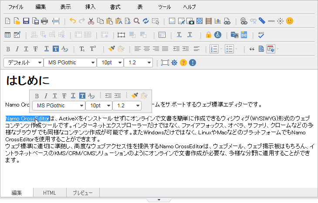Image resolution: width=318 pixels, height=203 pixels.
Task: Show editor info blue exclamation icon
Action: click(x=193, y=63)
